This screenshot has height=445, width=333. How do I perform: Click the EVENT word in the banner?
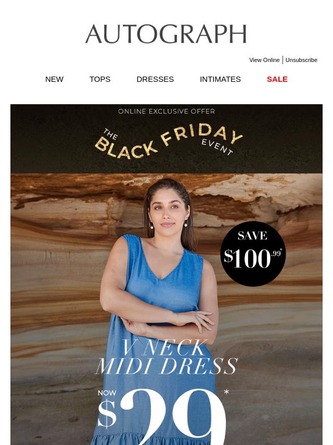[217, 147]
